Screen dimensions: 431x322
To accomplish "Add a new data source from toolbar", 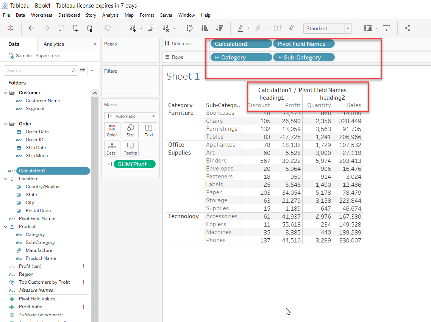I will coord(75,28).
